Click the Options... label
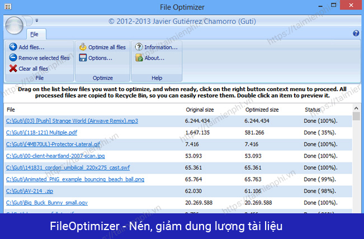Image resolution: width=364 pixels, height=239 pixels. (100, 58)
